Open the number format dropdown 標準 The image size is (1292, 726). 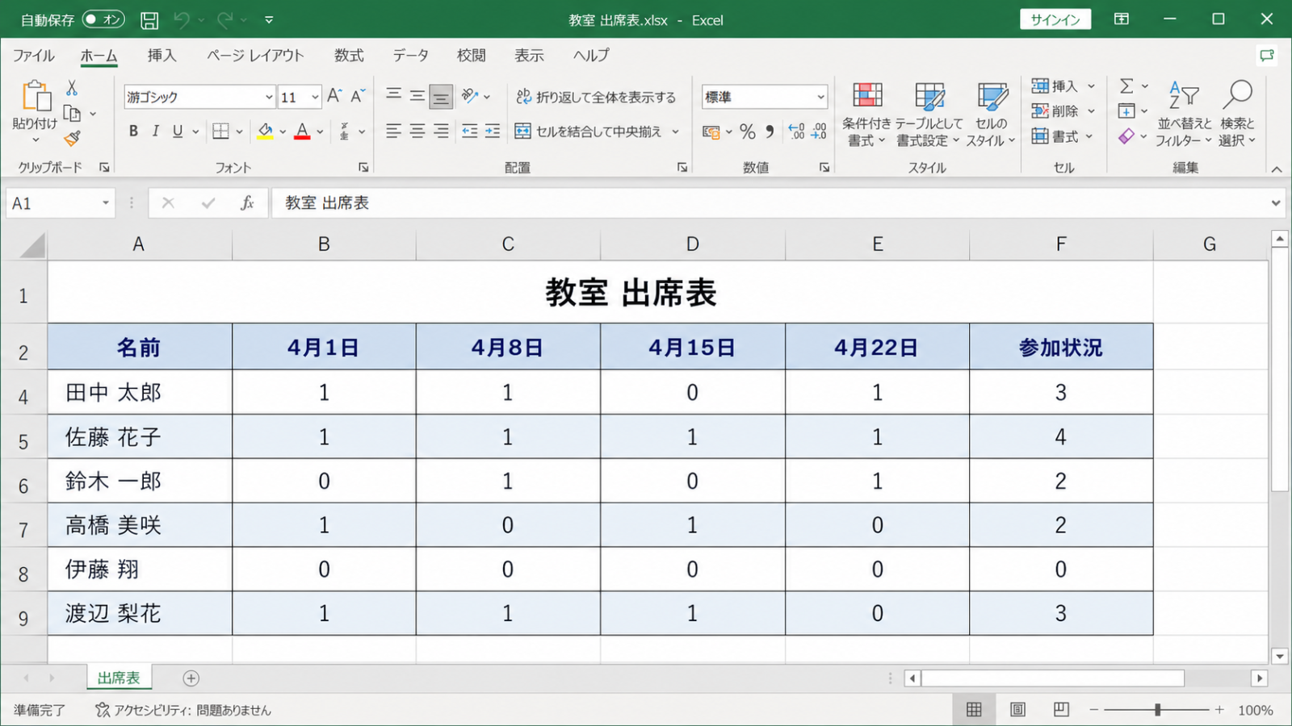820,97
